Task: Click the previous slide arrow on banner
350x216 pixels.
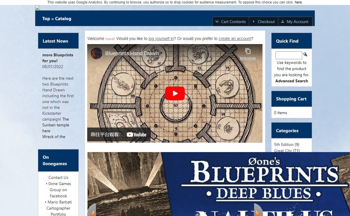Action: pyautogui.click(x=92, y=210)
